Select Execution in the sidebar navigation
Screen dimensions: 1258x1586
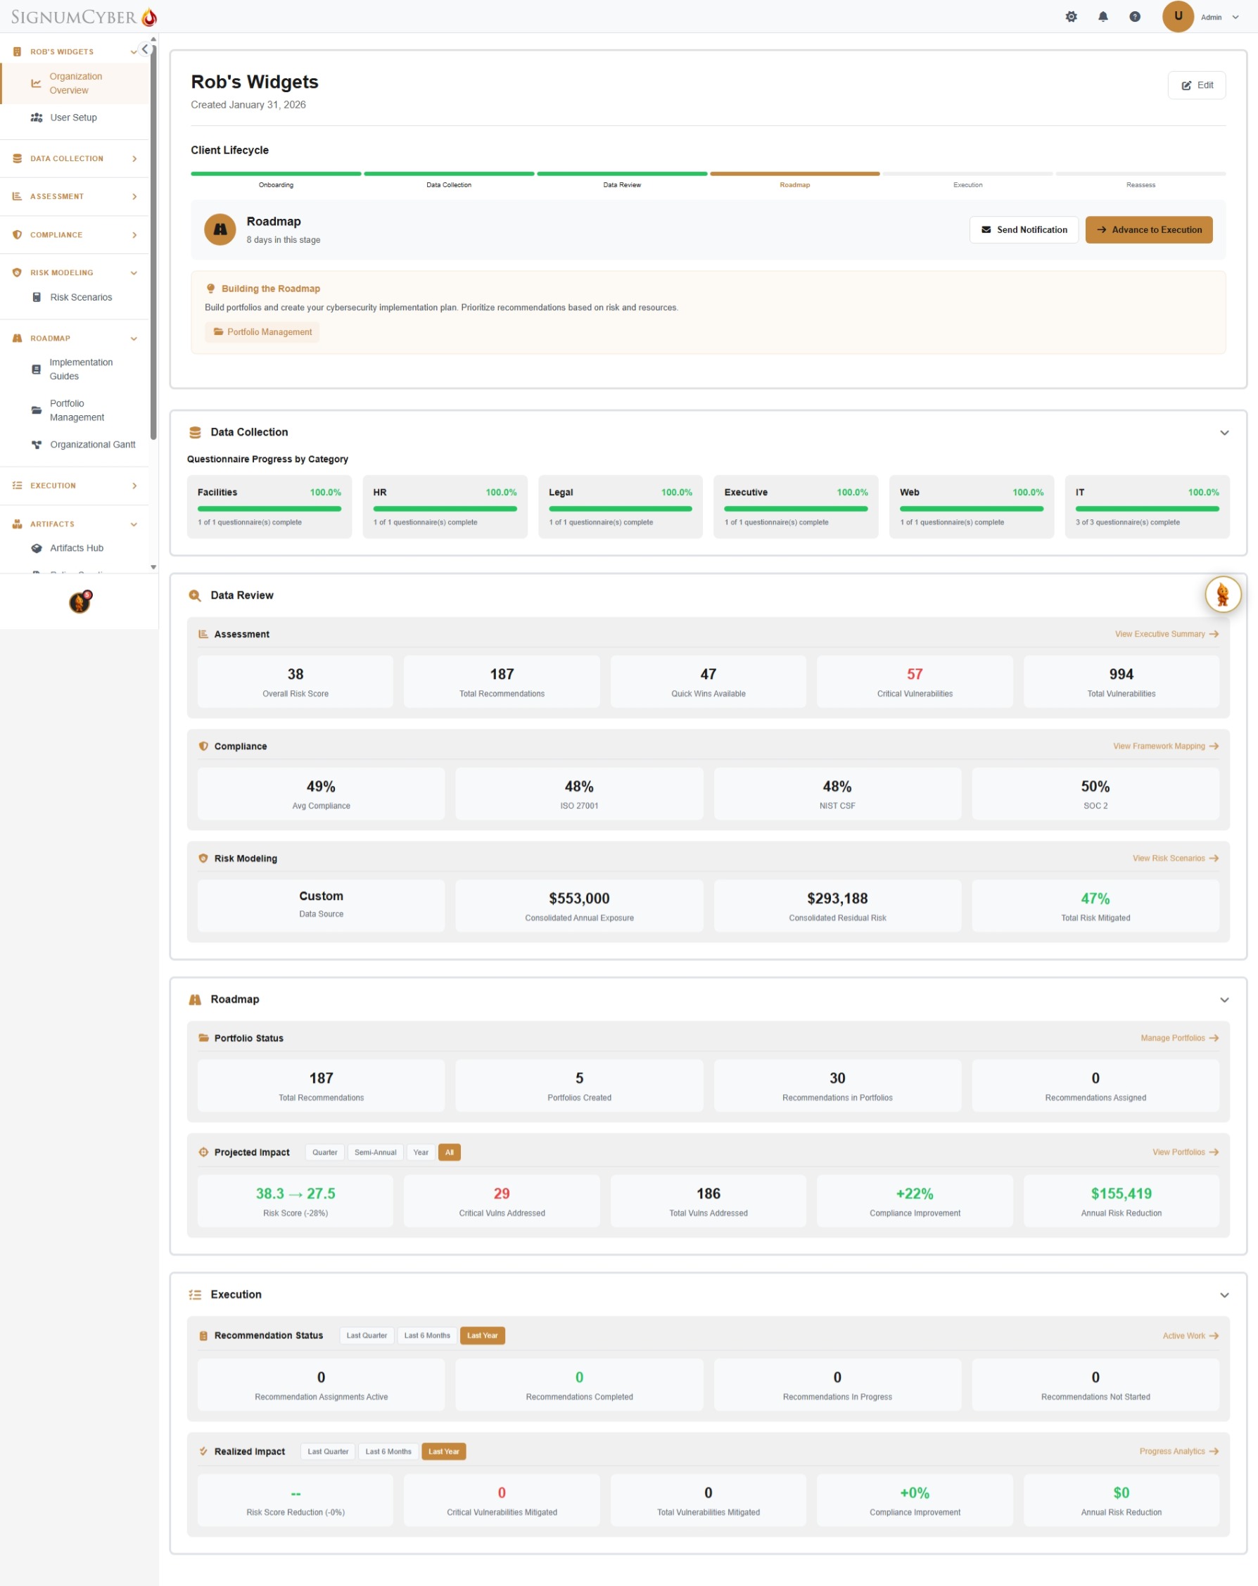[x=51, y=486]
